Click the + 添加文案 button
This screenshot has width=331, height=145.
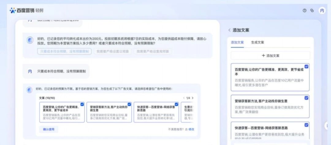pyautogui.click(x=270, y=55)
